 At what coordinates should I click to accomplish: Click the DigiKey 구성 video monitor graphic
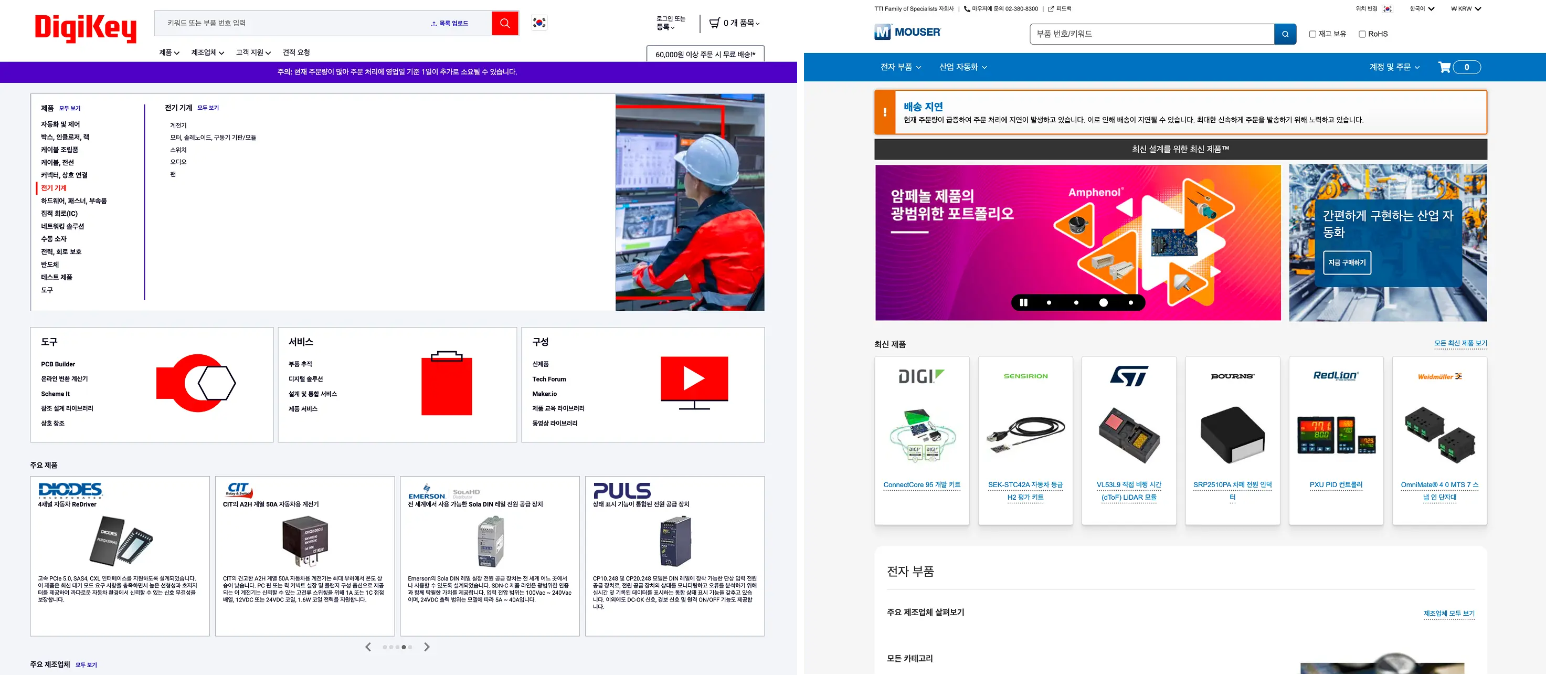(694, 383)
